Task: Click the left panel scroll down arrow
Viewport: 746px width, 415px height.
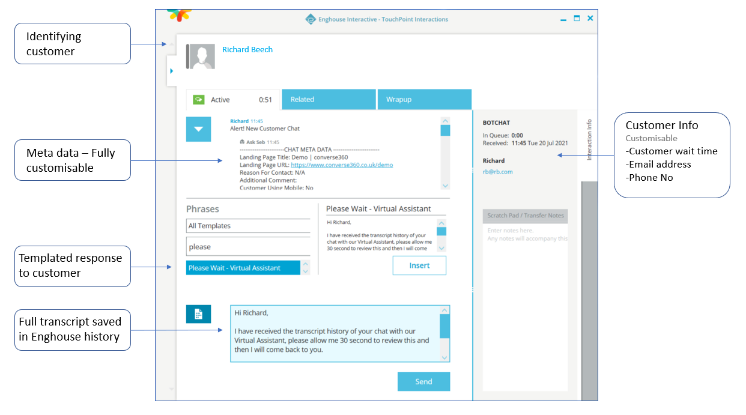Action: tap(171, 389)
